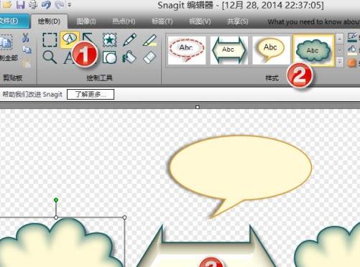The width and height of the screenshot is (360, 267).
Task: Switch to the 绘制(D) draw tab
Action: coord(49,22)
